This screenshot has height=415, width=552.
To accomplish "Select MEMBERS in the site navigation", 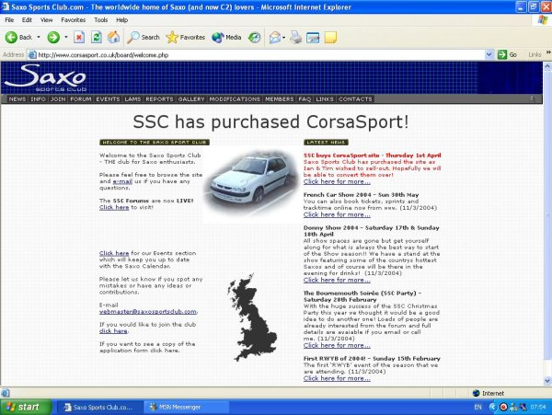I will tap(279, 98).
